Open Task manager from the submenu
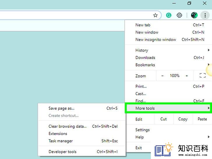212x159 pixels. (x=82, y=141)
